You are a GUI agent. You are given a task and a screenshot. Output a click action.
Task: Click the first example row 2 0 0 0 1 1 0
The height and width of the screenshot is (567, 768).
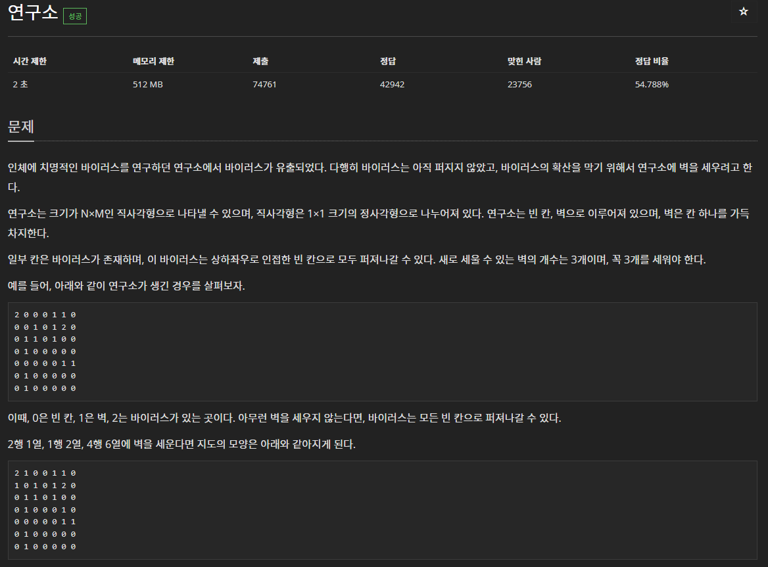(x=45, y=315)
